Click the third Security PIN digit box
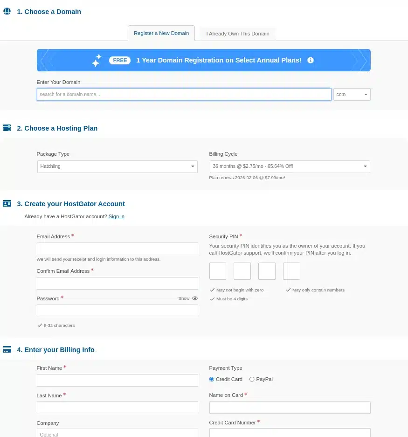The width and height of the screenshot is (408, 437). click(x=267, y=271)
